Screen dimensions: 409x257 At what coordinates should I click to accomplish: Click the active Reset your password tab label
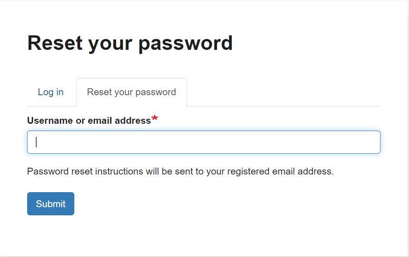click(131, 92)
